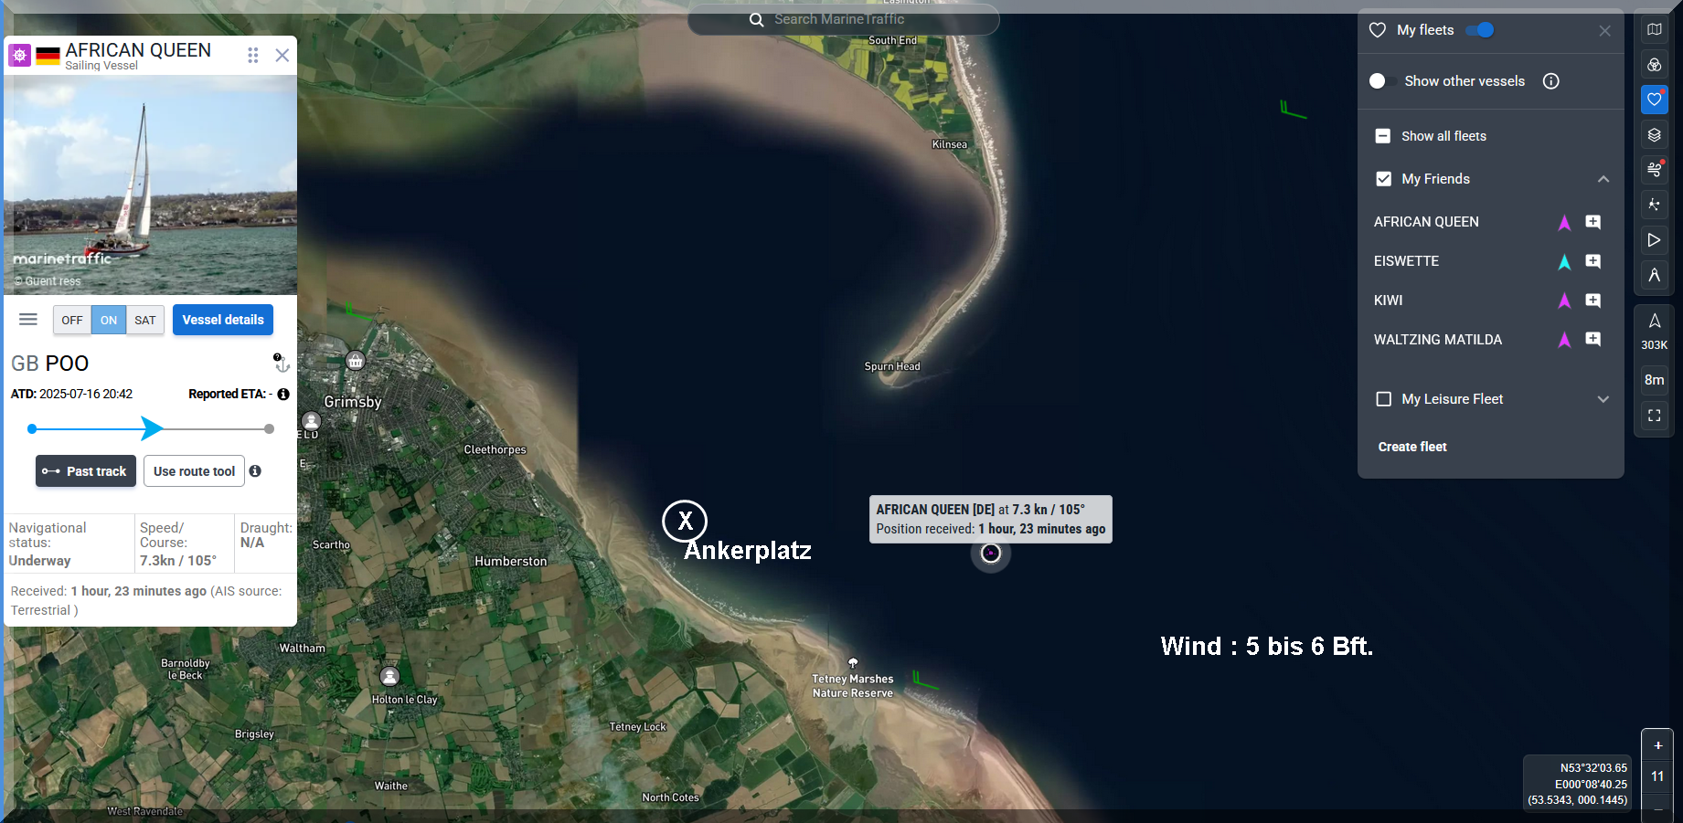This screenshot has width=1683, height=823.
Task: Collapse the My Friends fleet list
Action: (x=1603, y=179)
